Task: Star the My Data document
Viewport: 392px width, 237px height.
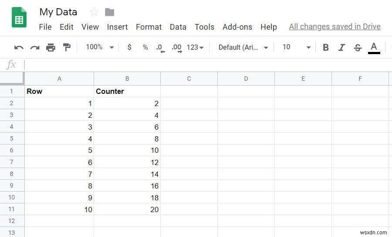Action: (x=94, y=12)
